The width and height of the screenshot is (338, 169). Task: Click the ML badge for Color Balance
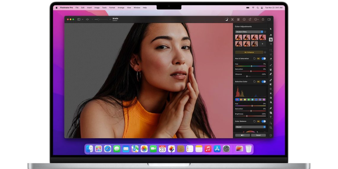(x=259, y=121)
